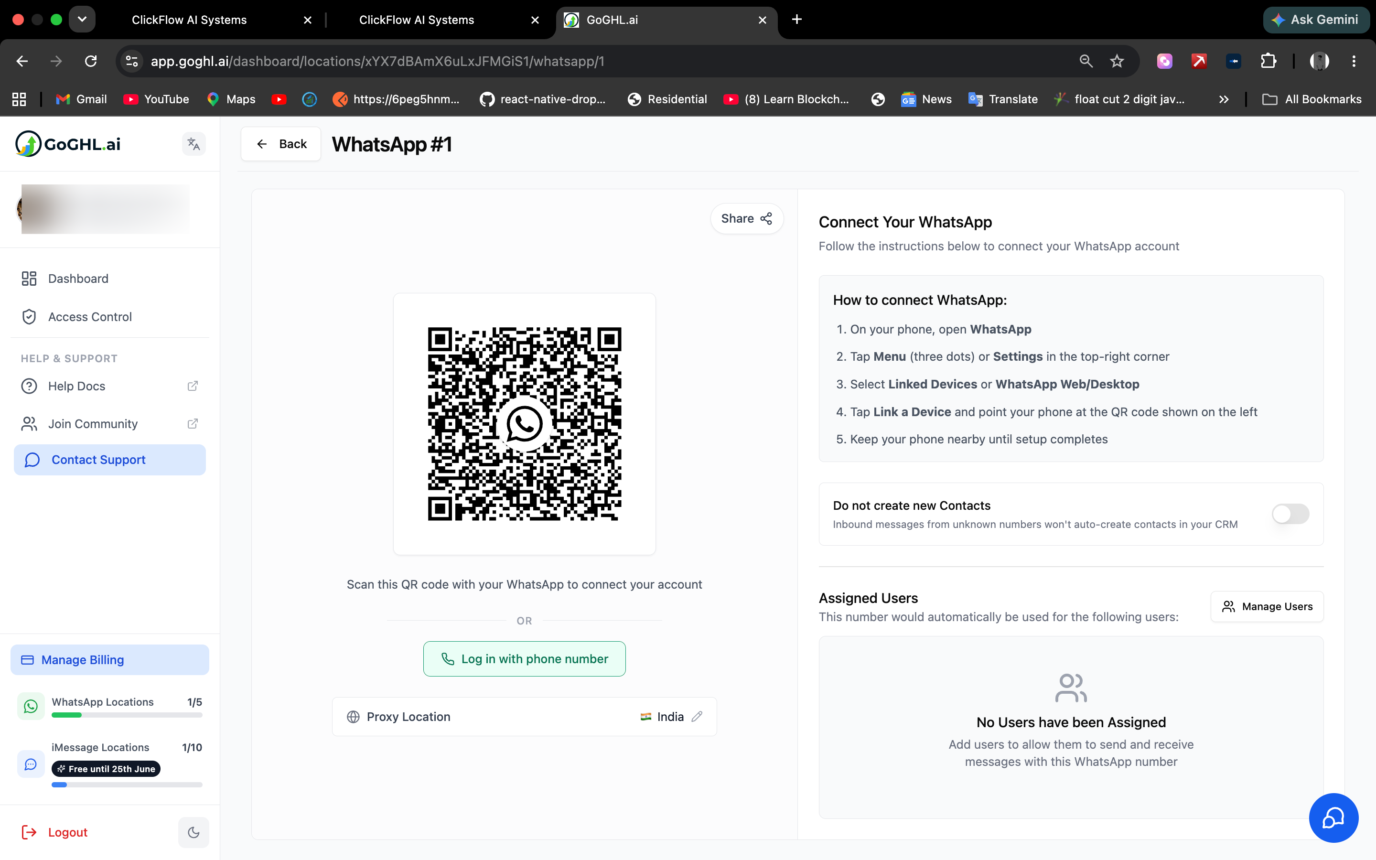Select Contact Support in sidebar
The height and width of the screenshot is (860, 1376).
(x=110, y=460)
